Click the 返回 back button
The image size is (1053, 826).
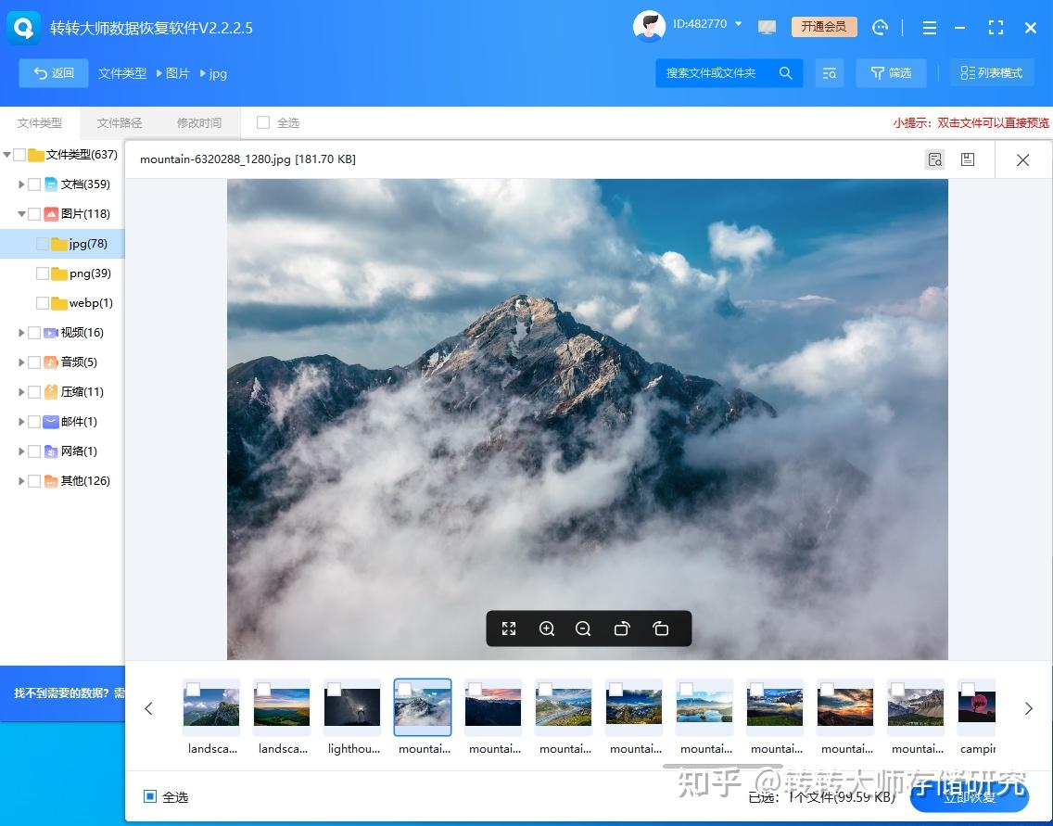54,73
